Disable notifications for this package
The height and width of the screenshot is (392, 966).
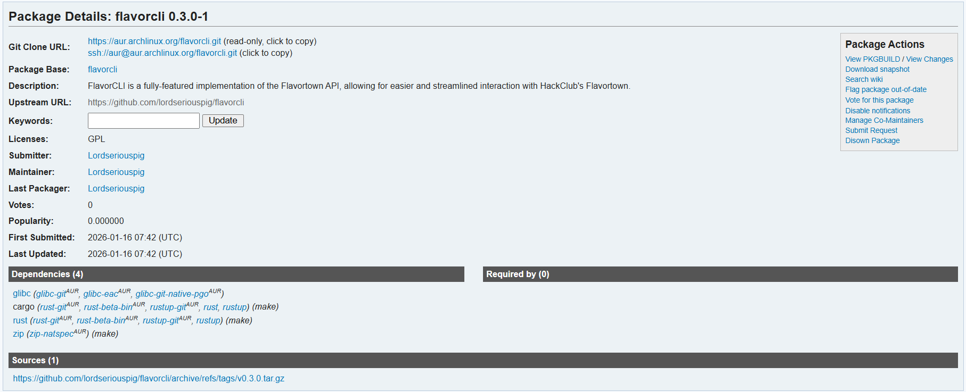878,111
